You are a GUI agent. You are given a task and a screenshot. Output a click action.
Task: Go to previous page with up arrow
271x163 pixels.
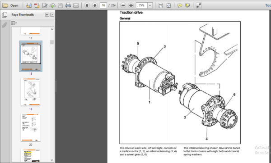pyautogui.click(x=87, y=5)
